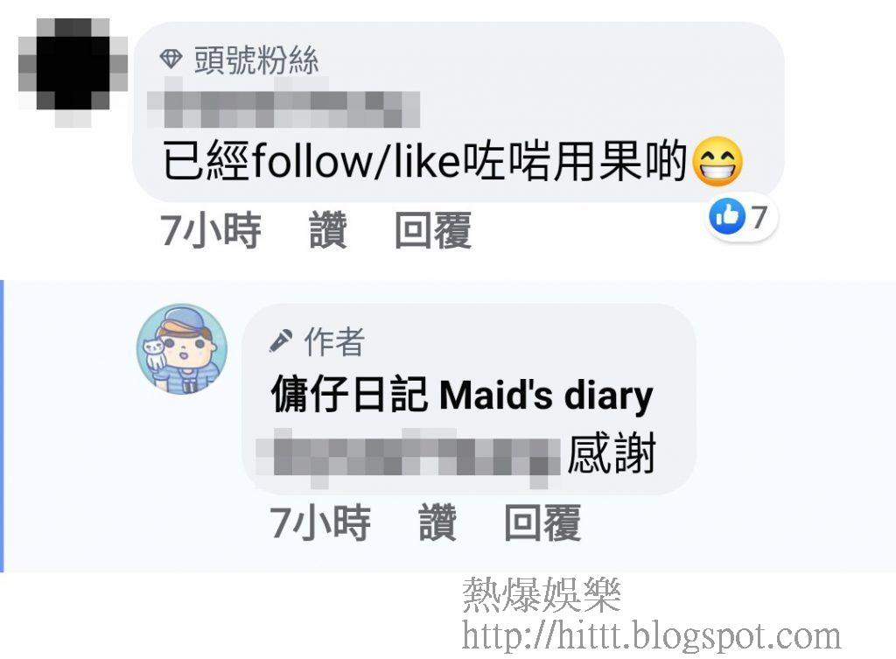This screenshot has height=659, width=896.
Task: Open the blurred tagged name before 感謝
Action: click(408, 457)
